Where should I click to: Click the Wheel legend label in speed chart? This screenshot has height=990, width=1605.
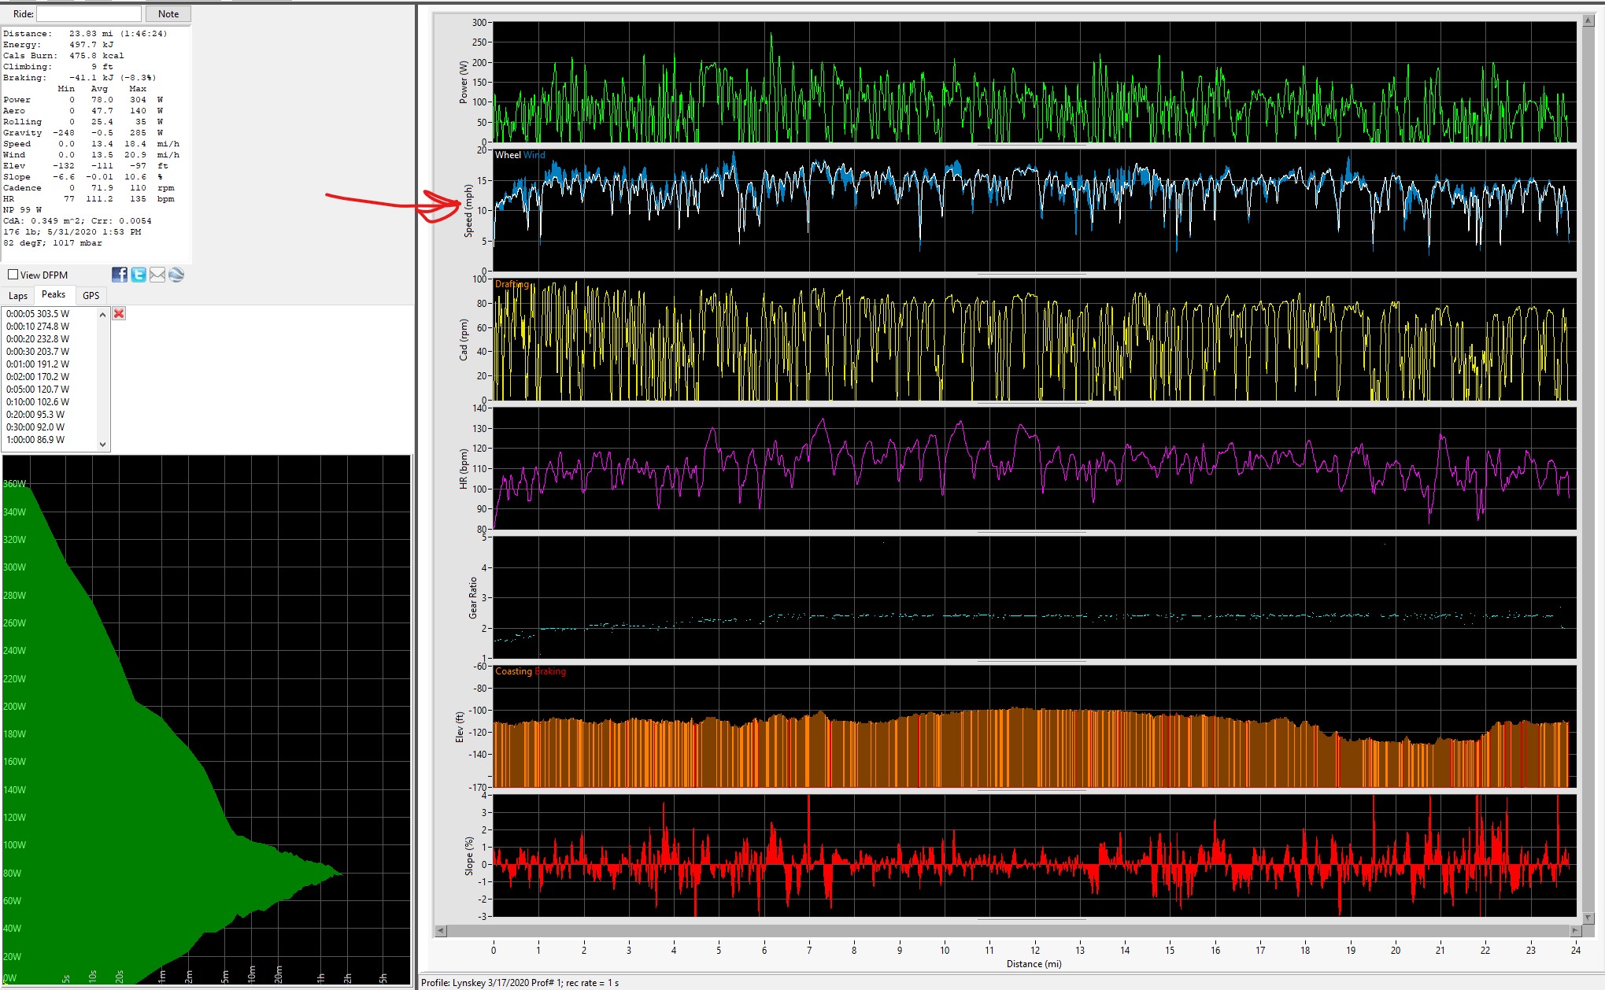click(508, 155)
